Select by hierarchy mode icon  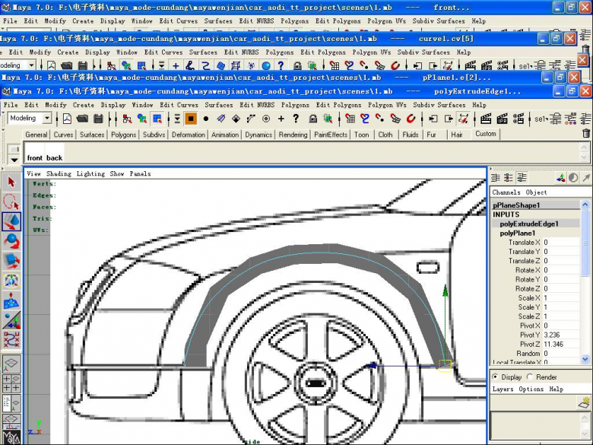pyautogui.click(x=127, y=119)
